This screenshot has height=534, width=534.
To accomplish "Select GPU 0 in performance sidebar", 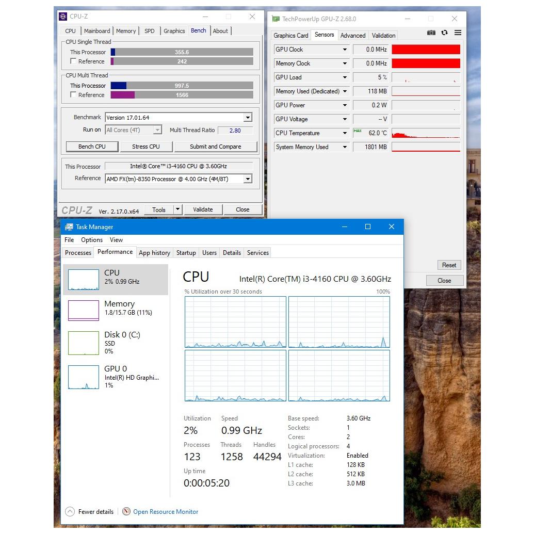I will click(x=116, y=377).
